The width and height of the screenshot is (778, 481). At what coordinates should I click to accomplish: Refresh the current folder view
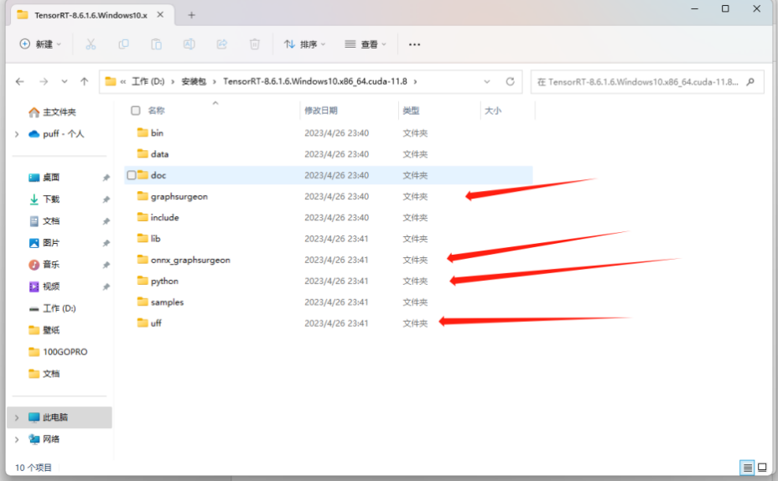click(x=510, y=81)
